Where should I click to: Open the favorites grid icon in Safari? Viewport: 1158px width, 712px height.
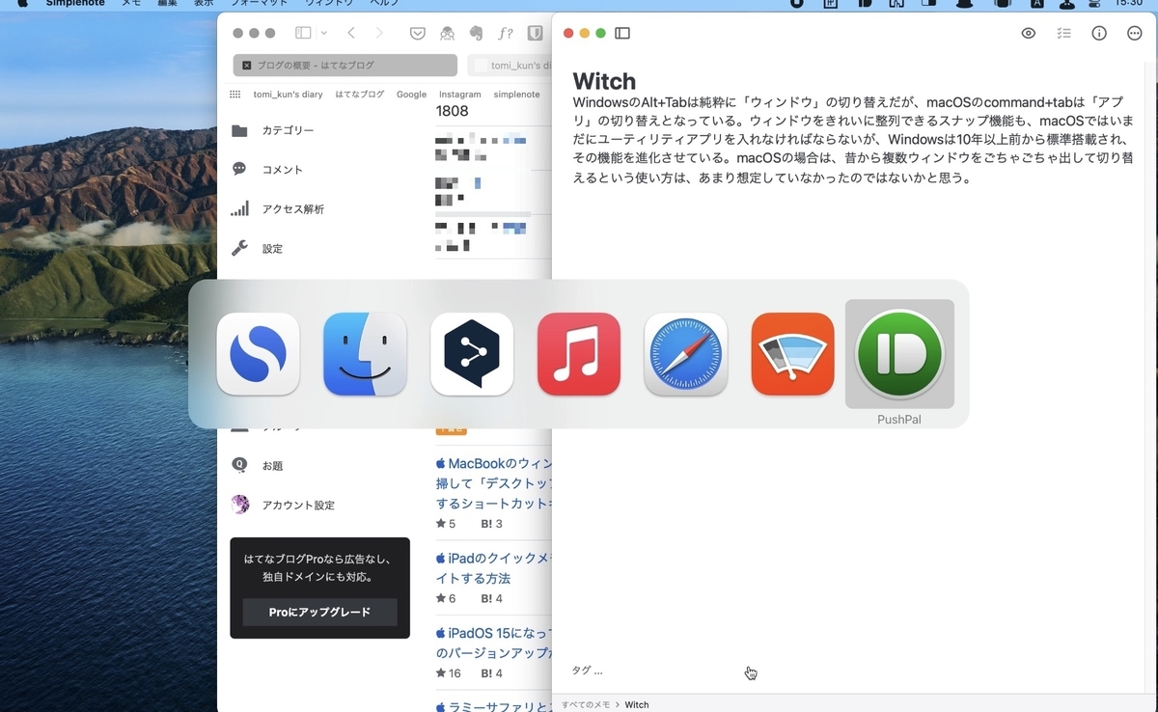pos(234,95)
